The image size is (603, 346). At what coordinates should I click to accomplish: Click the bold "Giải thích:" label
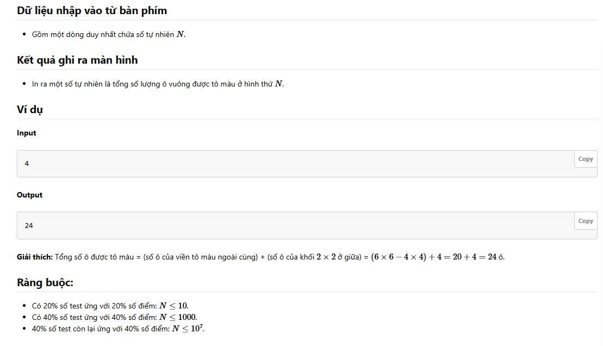[x=35, y=257]
